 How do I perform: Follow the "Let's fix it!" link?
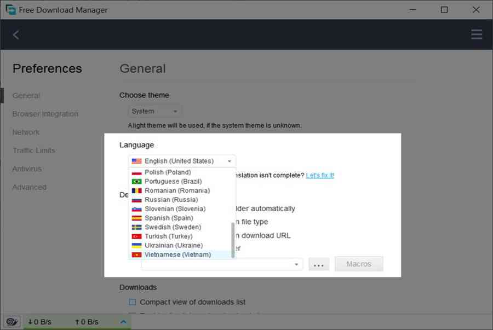(x=320, y=175)
